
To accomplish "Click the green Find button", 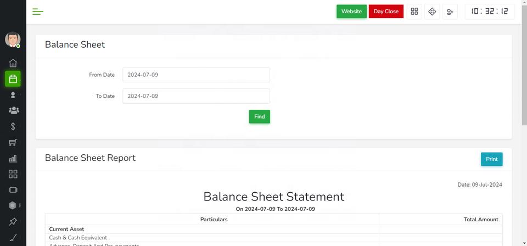I will [x=259, y=116].
